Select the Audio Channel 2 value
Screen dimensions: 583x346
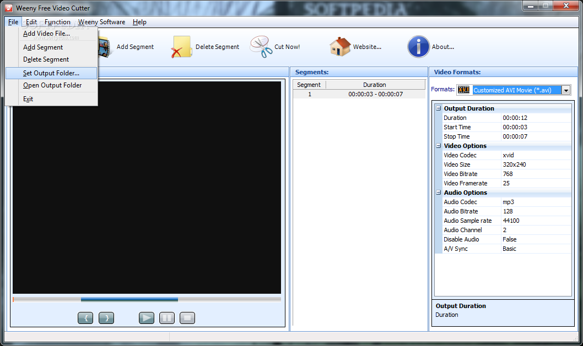pos(536,230)
